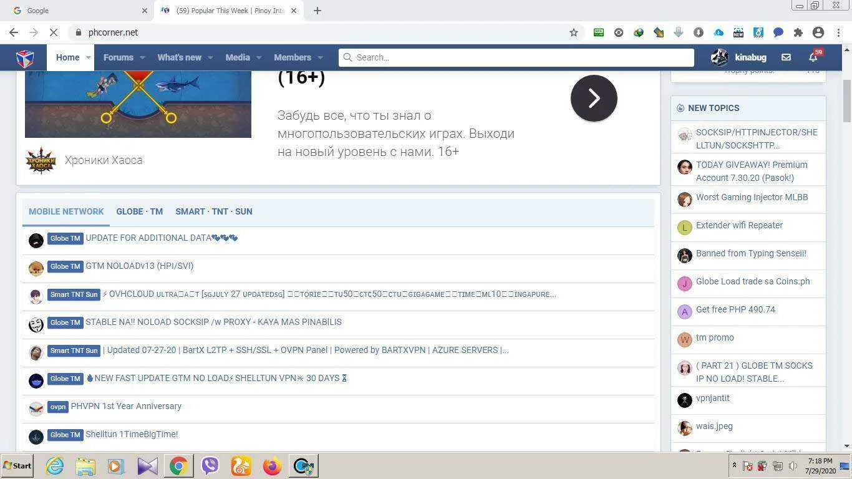The height and width of the screenshot is (479, 852).
Task: Click the volume speaker tray icon
Action: (793, 466)
